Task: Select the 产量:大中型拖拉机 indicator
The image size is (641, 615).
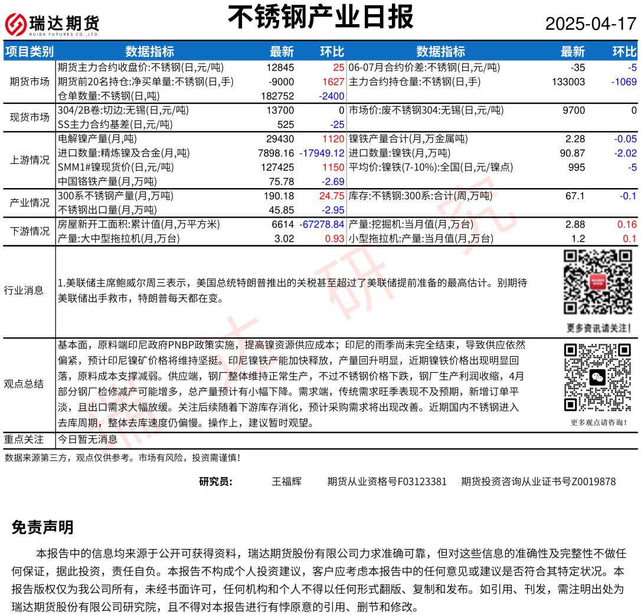Action: [119, 239]
